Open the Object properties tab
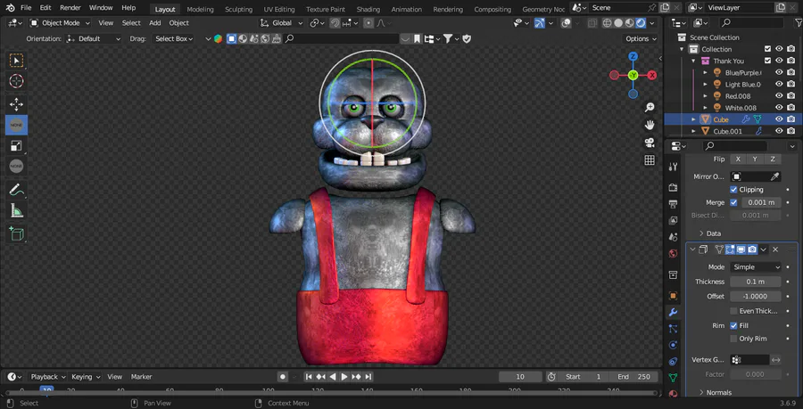Screen dimensions: 803x409 click(674, 296)
